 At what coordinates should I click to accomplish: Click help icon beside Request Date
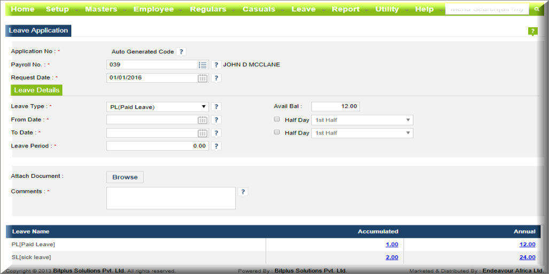point(216,78)
